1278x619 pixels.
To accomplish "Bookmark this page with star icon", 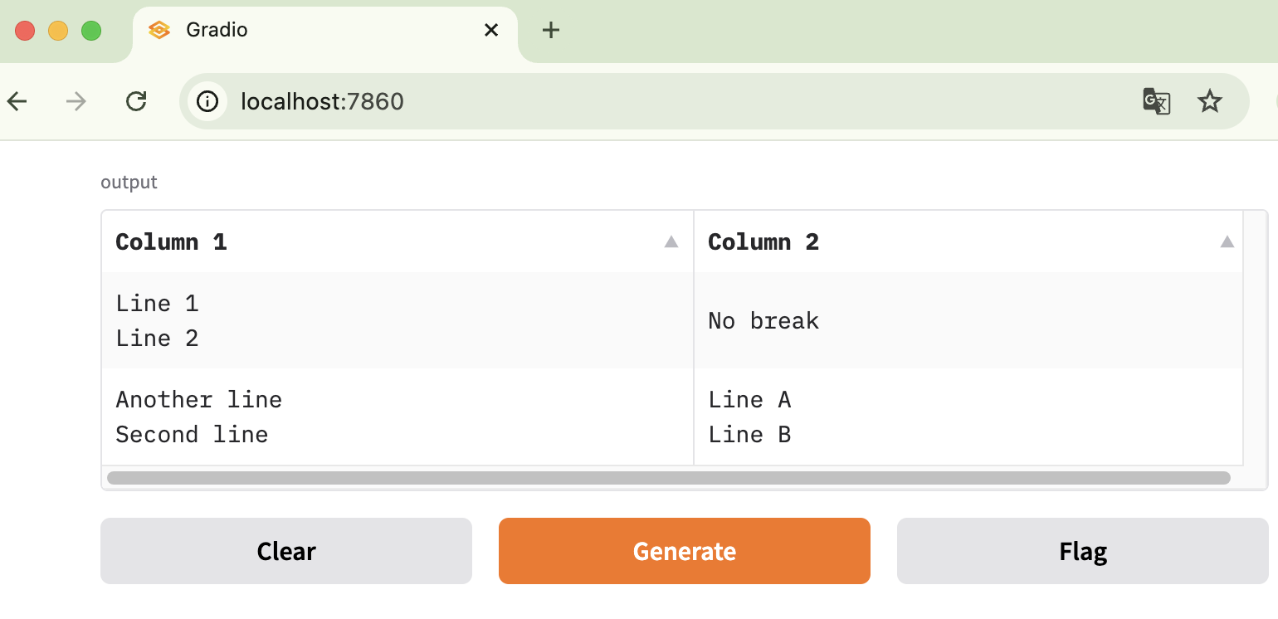I will coord(1210,101).
